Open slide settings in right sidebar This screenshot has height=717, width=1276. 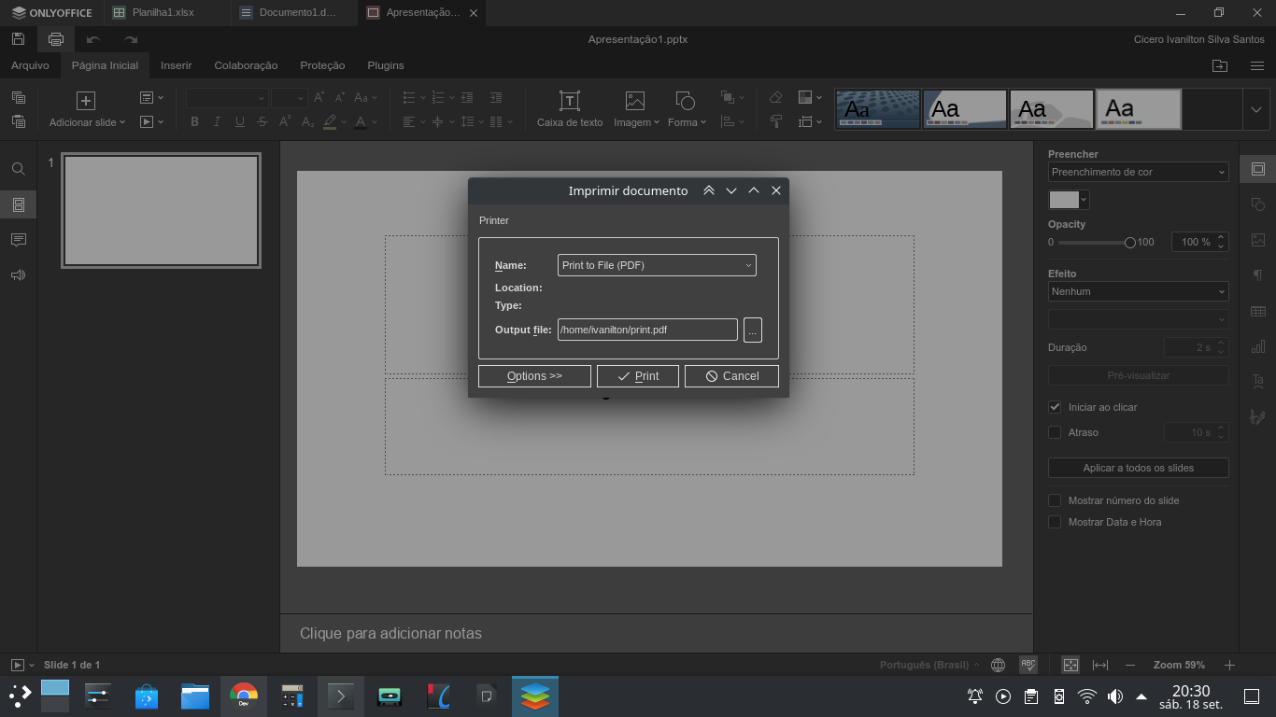click(1258, 169)
